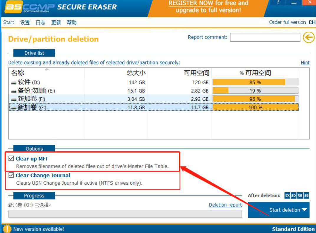316x233 pixels.
Task: Select the 新加卷 (F:) drive row
Action: tap(154, 99)
